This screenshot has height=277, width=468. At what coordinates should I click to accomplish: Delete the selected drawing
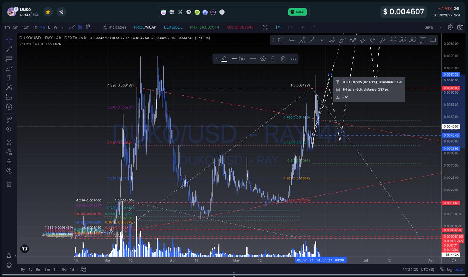283,59
